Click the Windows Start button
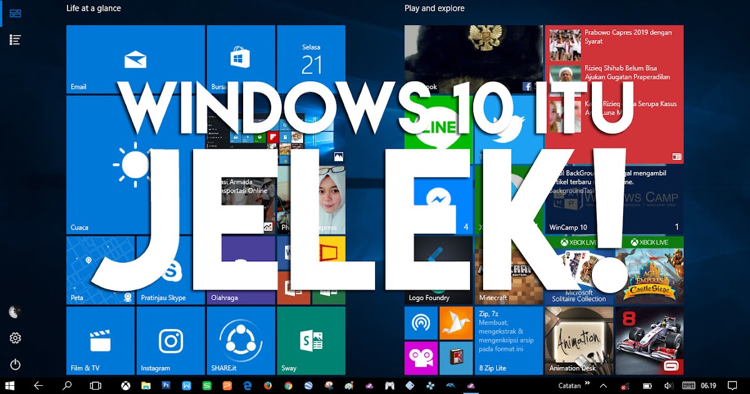Image resolution: width=750 pixels, height=394 pixels. [x=11, y=386]
